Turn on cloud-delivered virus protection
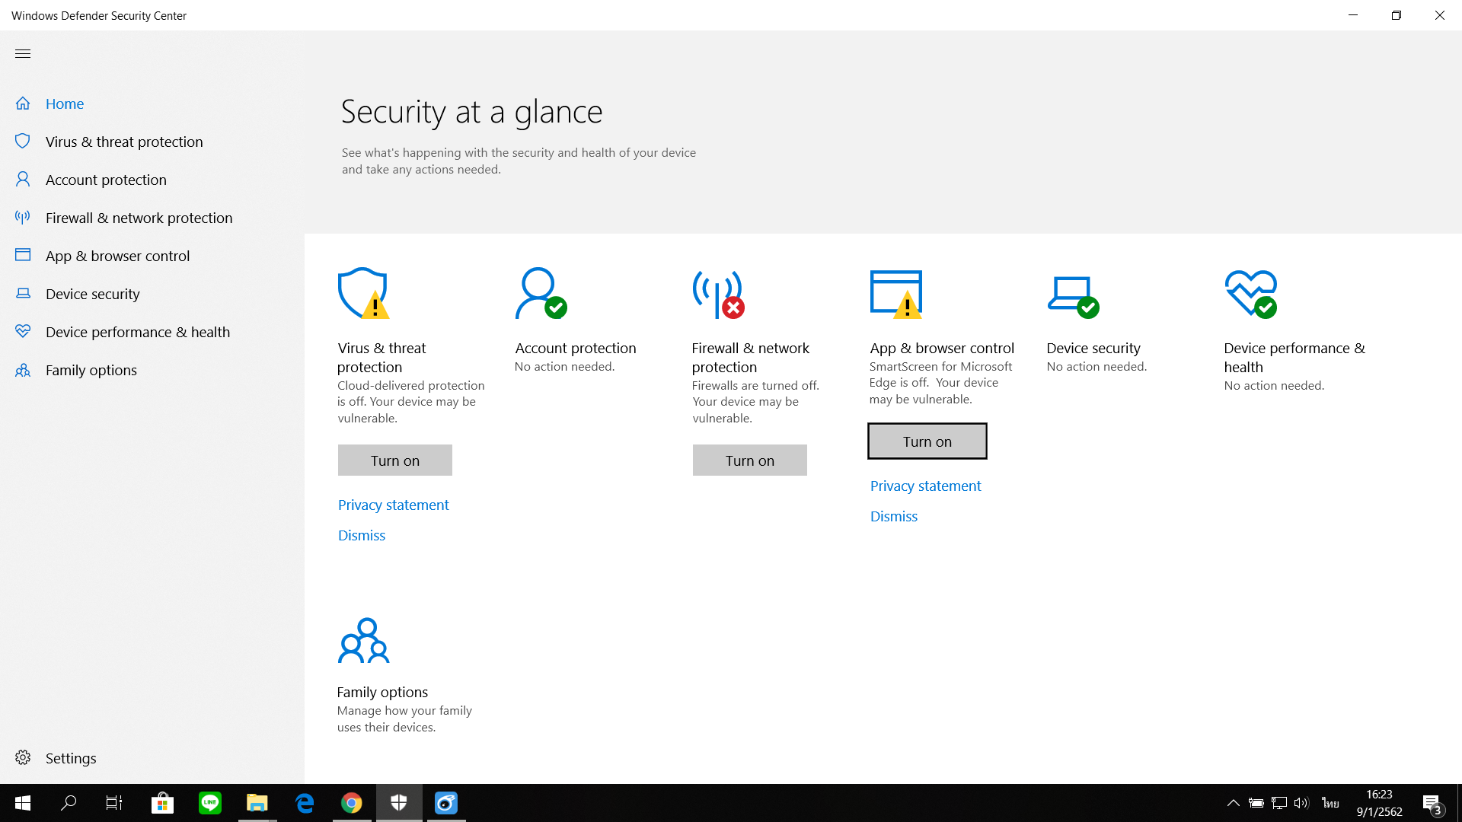 (395, 460)
